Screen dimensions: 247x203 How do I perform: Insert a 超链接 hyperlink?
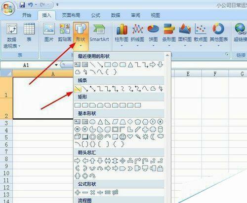click(x=241, y=32)
